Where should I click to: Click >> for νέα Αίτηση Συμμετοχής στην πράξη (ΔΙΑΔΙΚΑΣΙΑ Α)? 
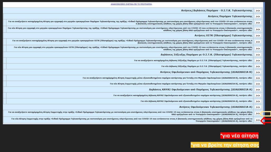point(258,120)
